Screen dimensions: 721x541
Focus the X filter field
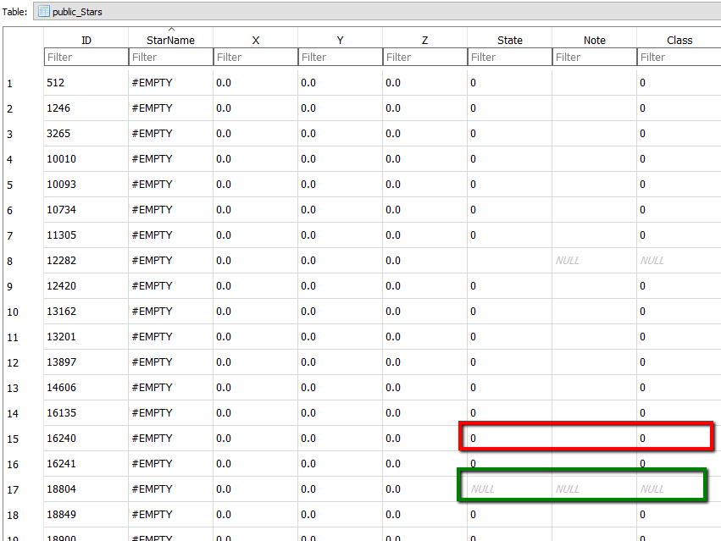click(255, 57)
